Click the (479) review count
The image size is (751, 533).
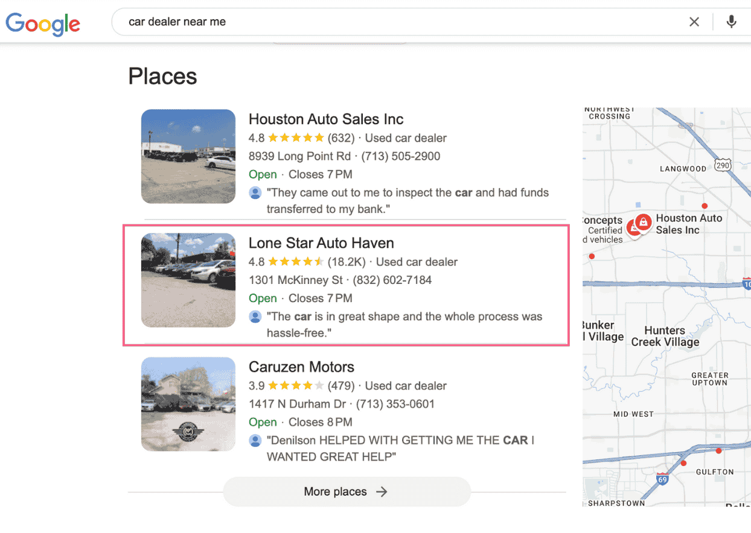click(x=341, y=385)
